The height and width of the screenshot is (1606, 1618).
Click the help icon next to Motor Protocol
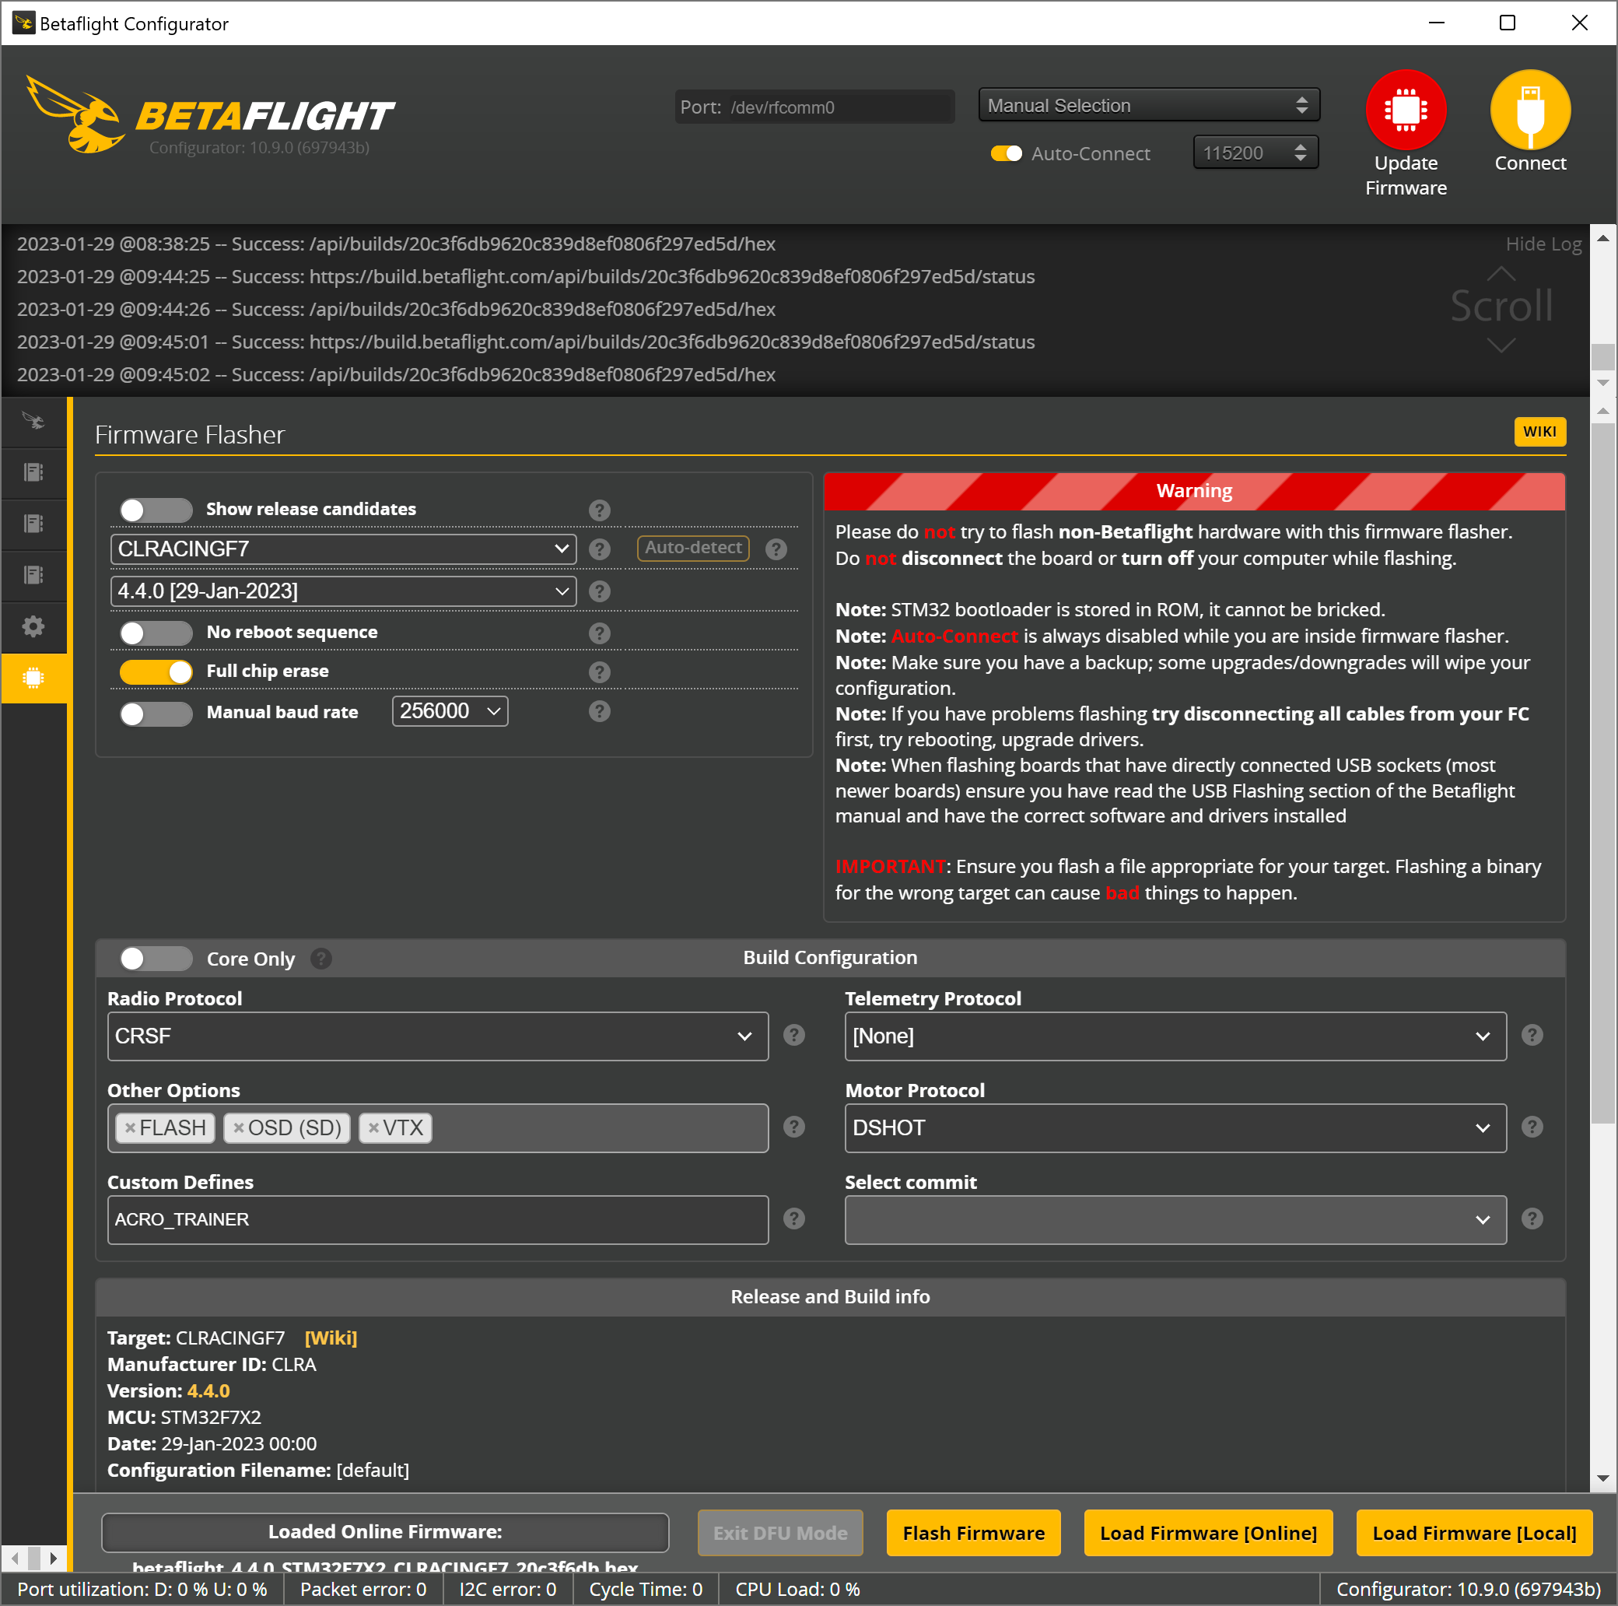(x=1532, y=1127)
